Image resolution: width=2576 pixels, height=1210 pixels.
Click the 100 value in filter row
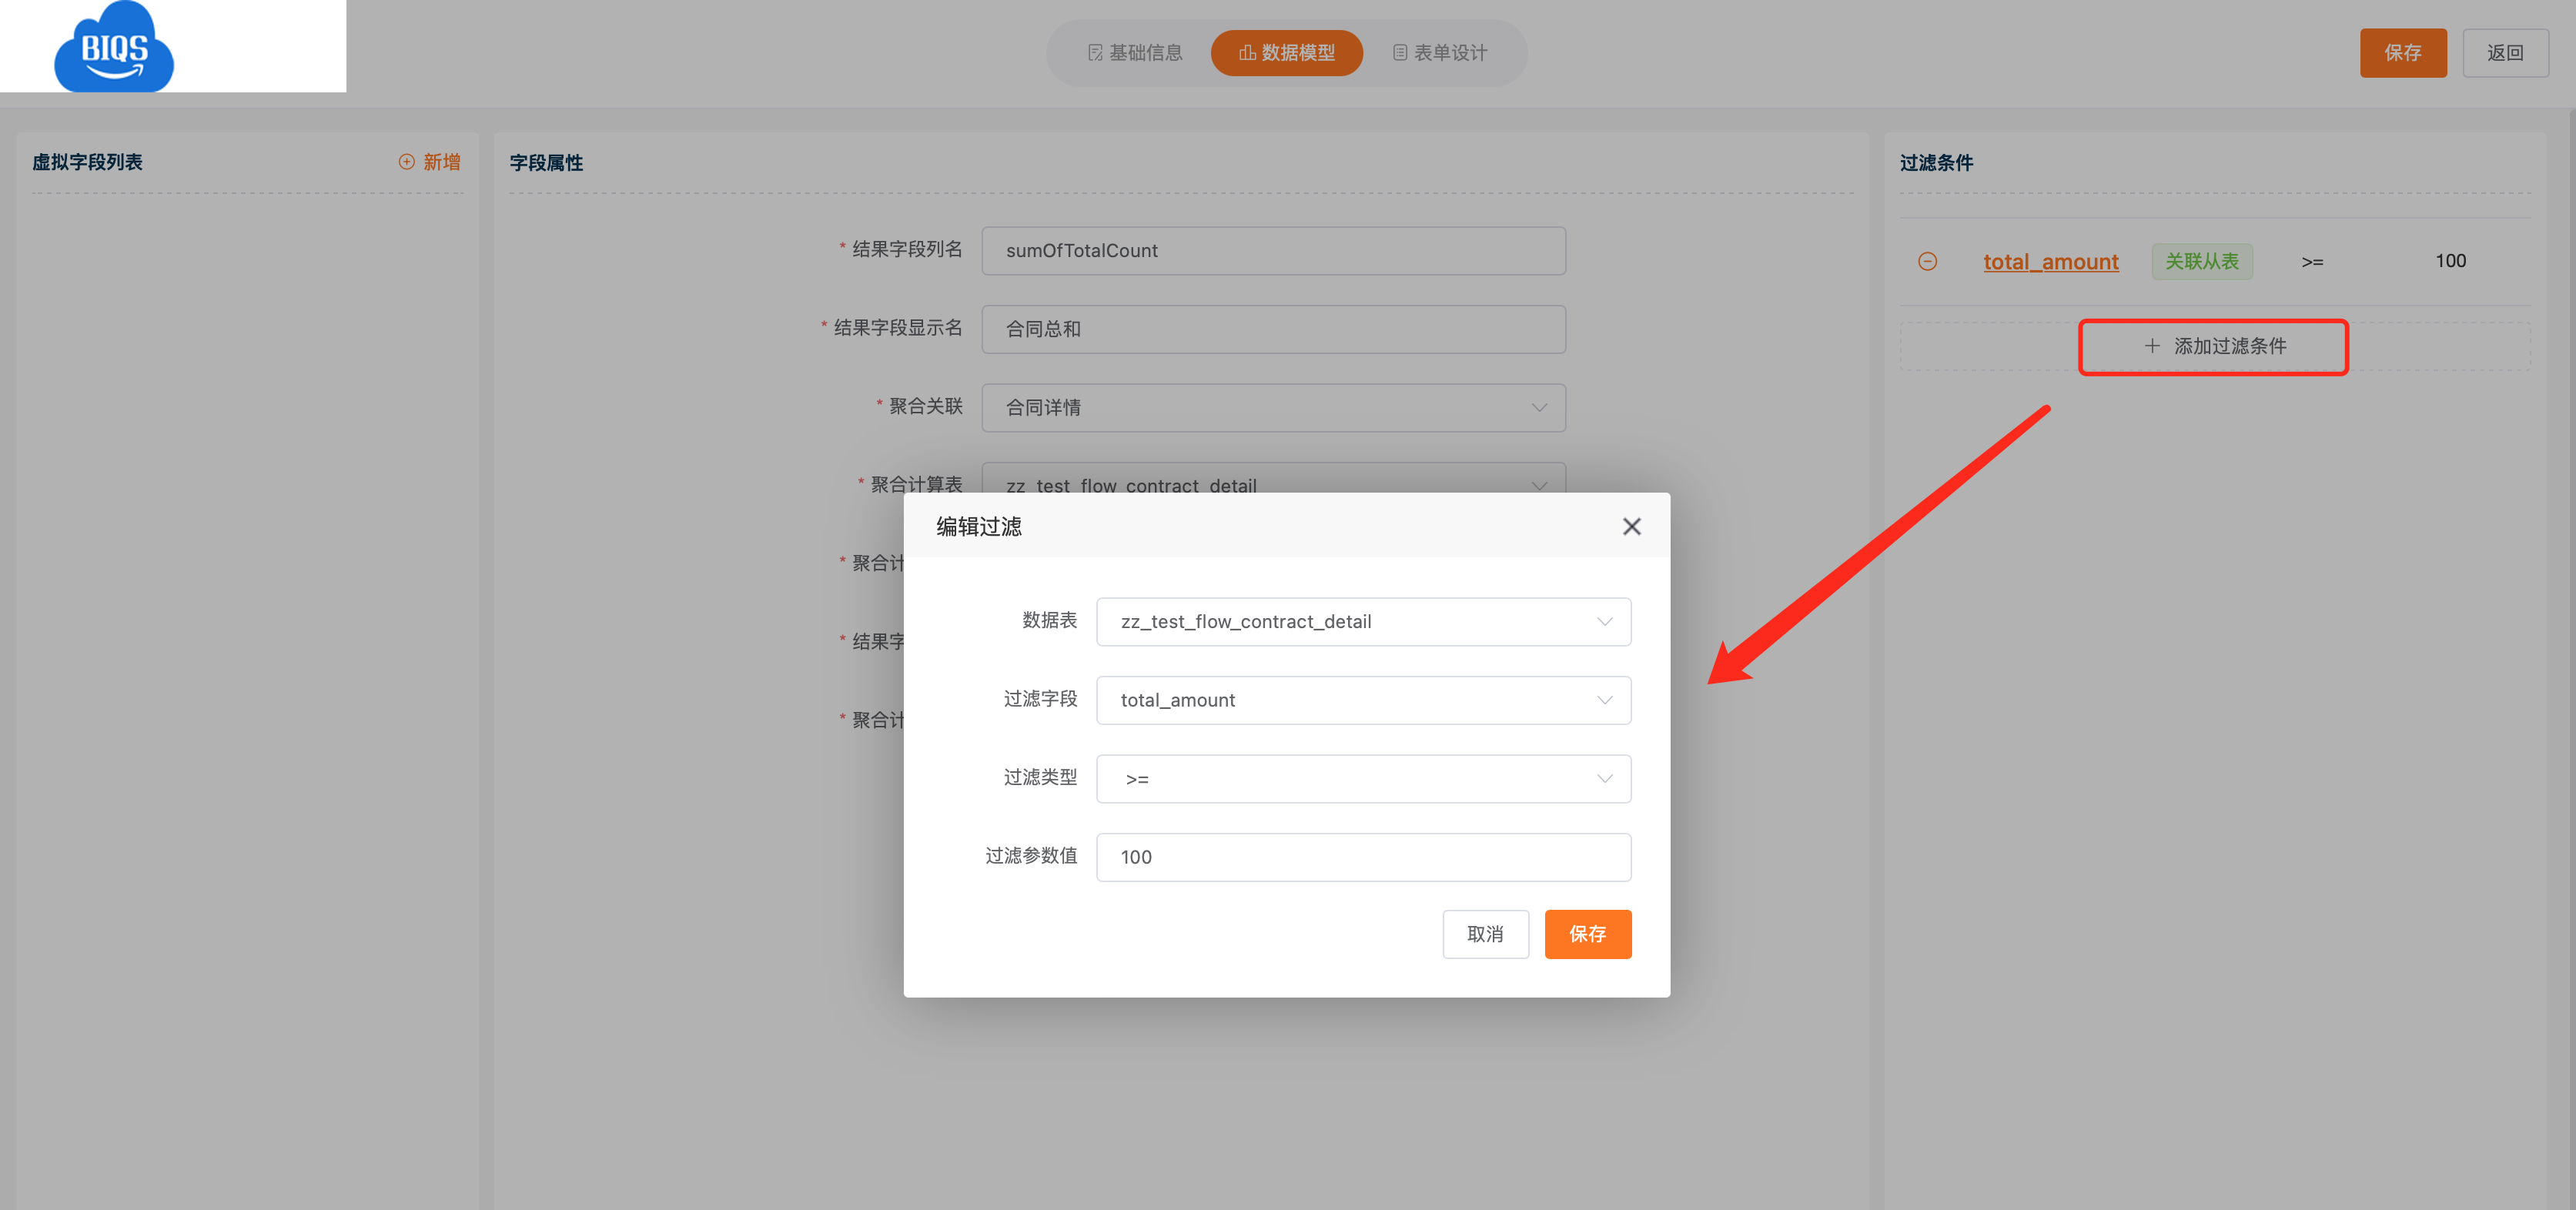[2450, 261]
